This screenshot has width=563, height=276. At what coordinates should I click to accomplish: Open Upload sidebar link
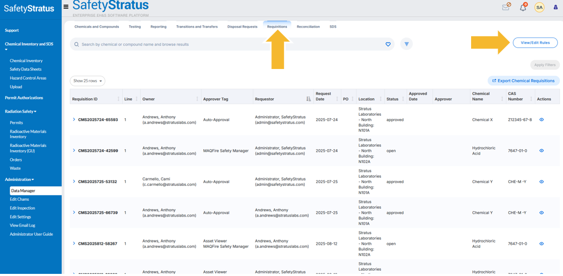coord(16,87)
